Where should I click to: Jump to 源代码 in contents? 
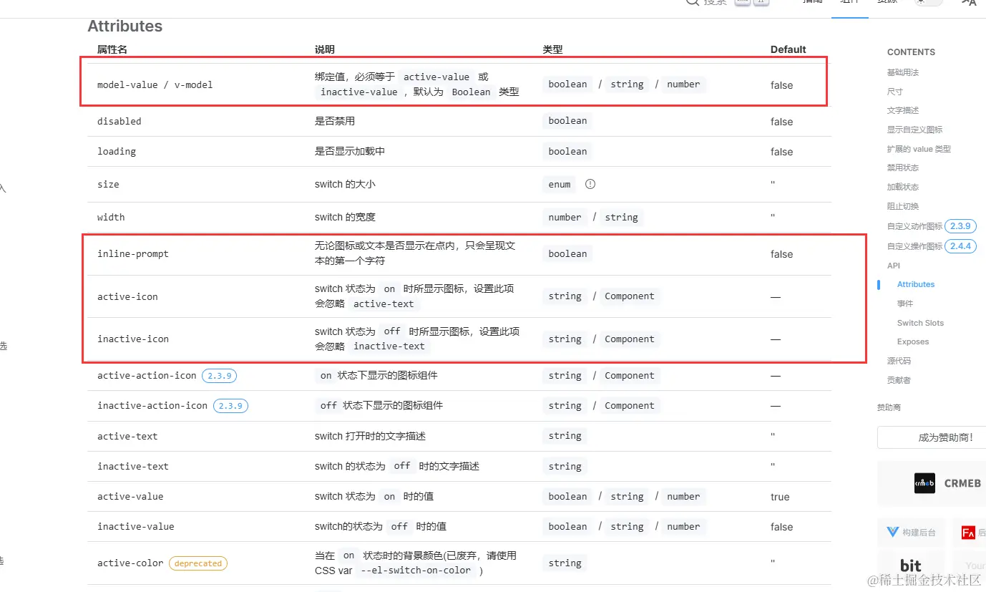point(899,361)
